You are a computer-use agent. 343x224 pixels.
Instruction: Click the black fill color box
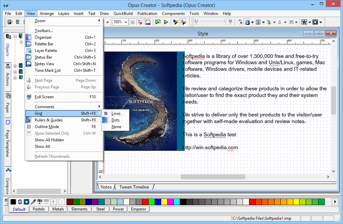pyautogui.click(x=13, y=202)
